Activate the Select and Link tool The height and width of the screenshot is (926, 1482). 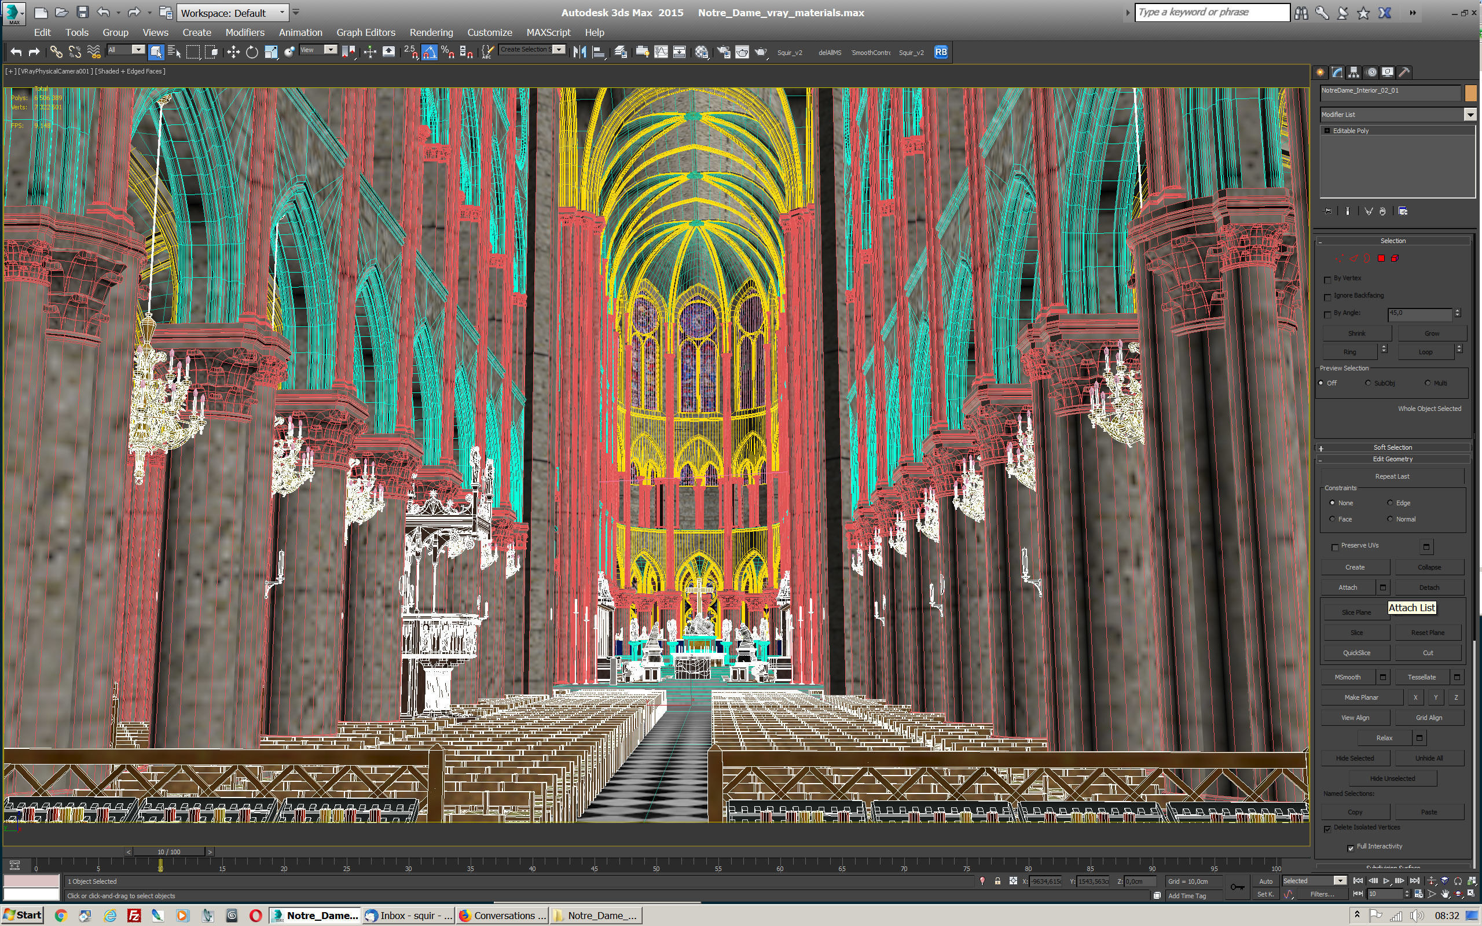56,52
